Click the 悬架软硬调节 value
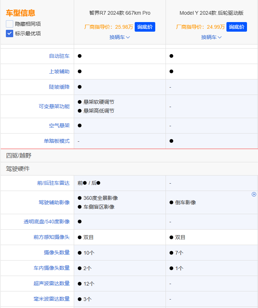258x308 pixels. (99, 102)
